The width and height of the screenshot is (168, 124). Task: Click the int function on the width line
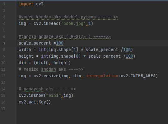click(x=42, y=50)
